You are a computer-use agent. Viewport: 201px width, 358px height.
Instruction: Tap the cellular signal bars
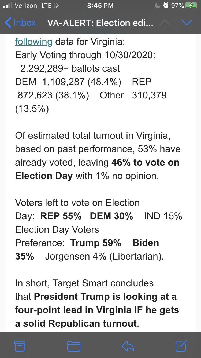(x=8, y=6)
